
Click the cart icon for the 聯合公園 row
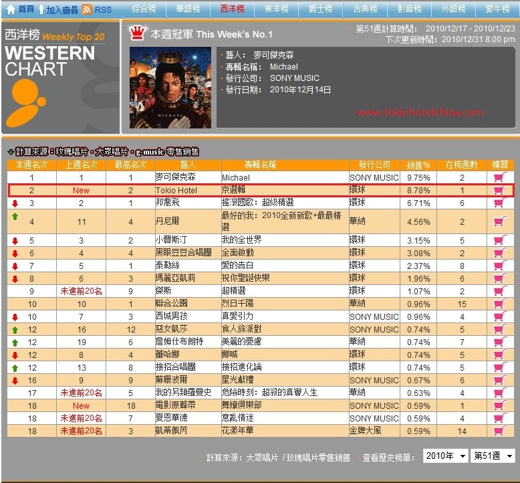pyautogui.click(x=500, y=304)
